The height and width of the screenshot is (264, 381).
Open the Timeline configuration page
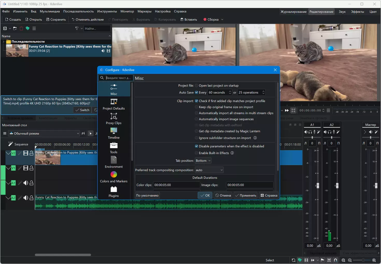(114, 133)
